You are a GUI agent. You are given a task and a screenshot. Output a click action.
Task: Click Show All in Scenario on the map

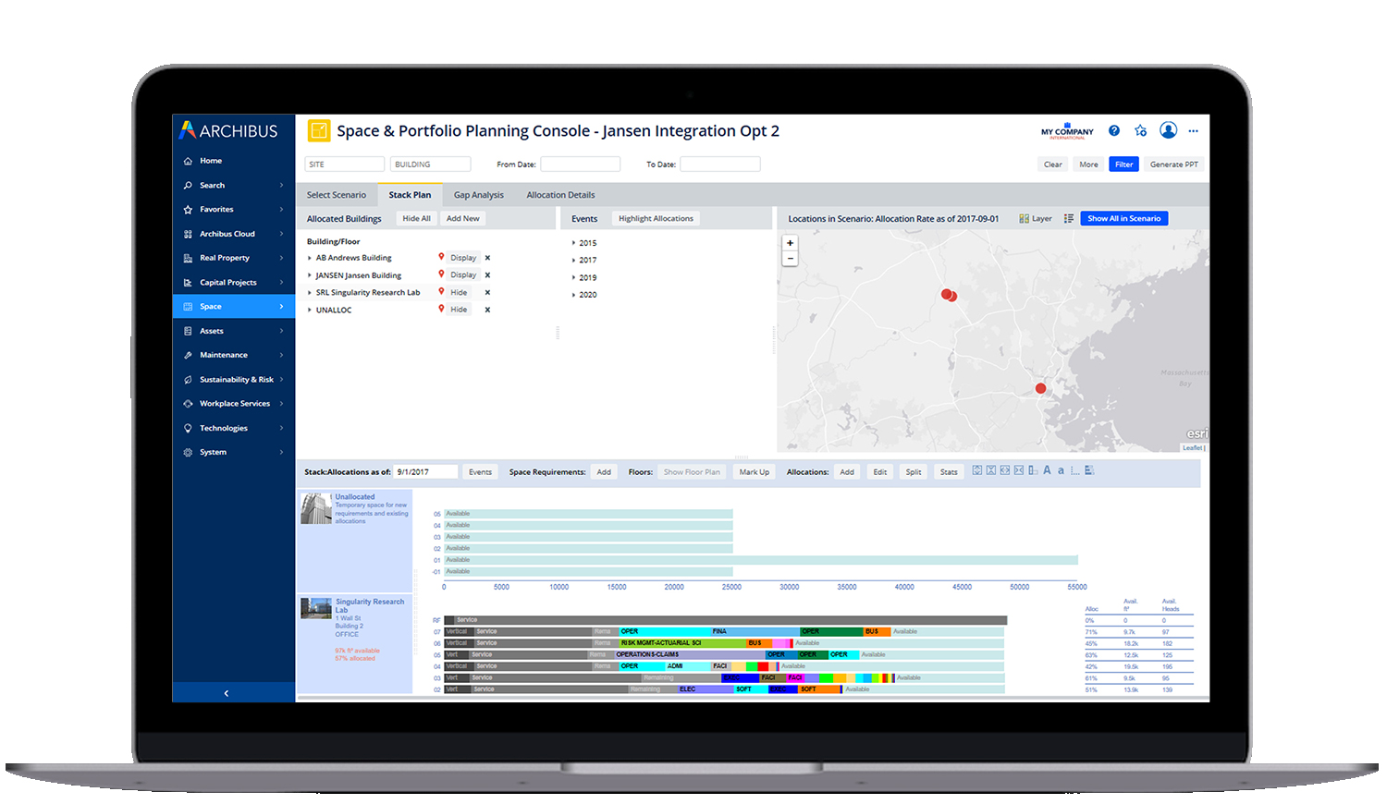pos(1124,218)
